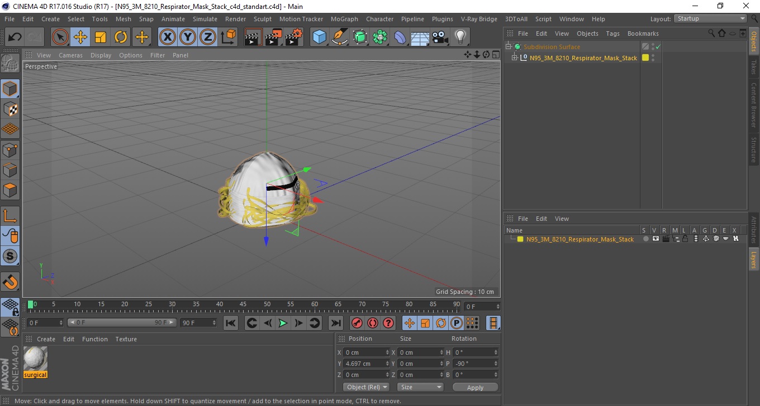Activate the Scale tool
Image resolution: width=760 pixels, height=406 pixels.
[x=101, y=37]
